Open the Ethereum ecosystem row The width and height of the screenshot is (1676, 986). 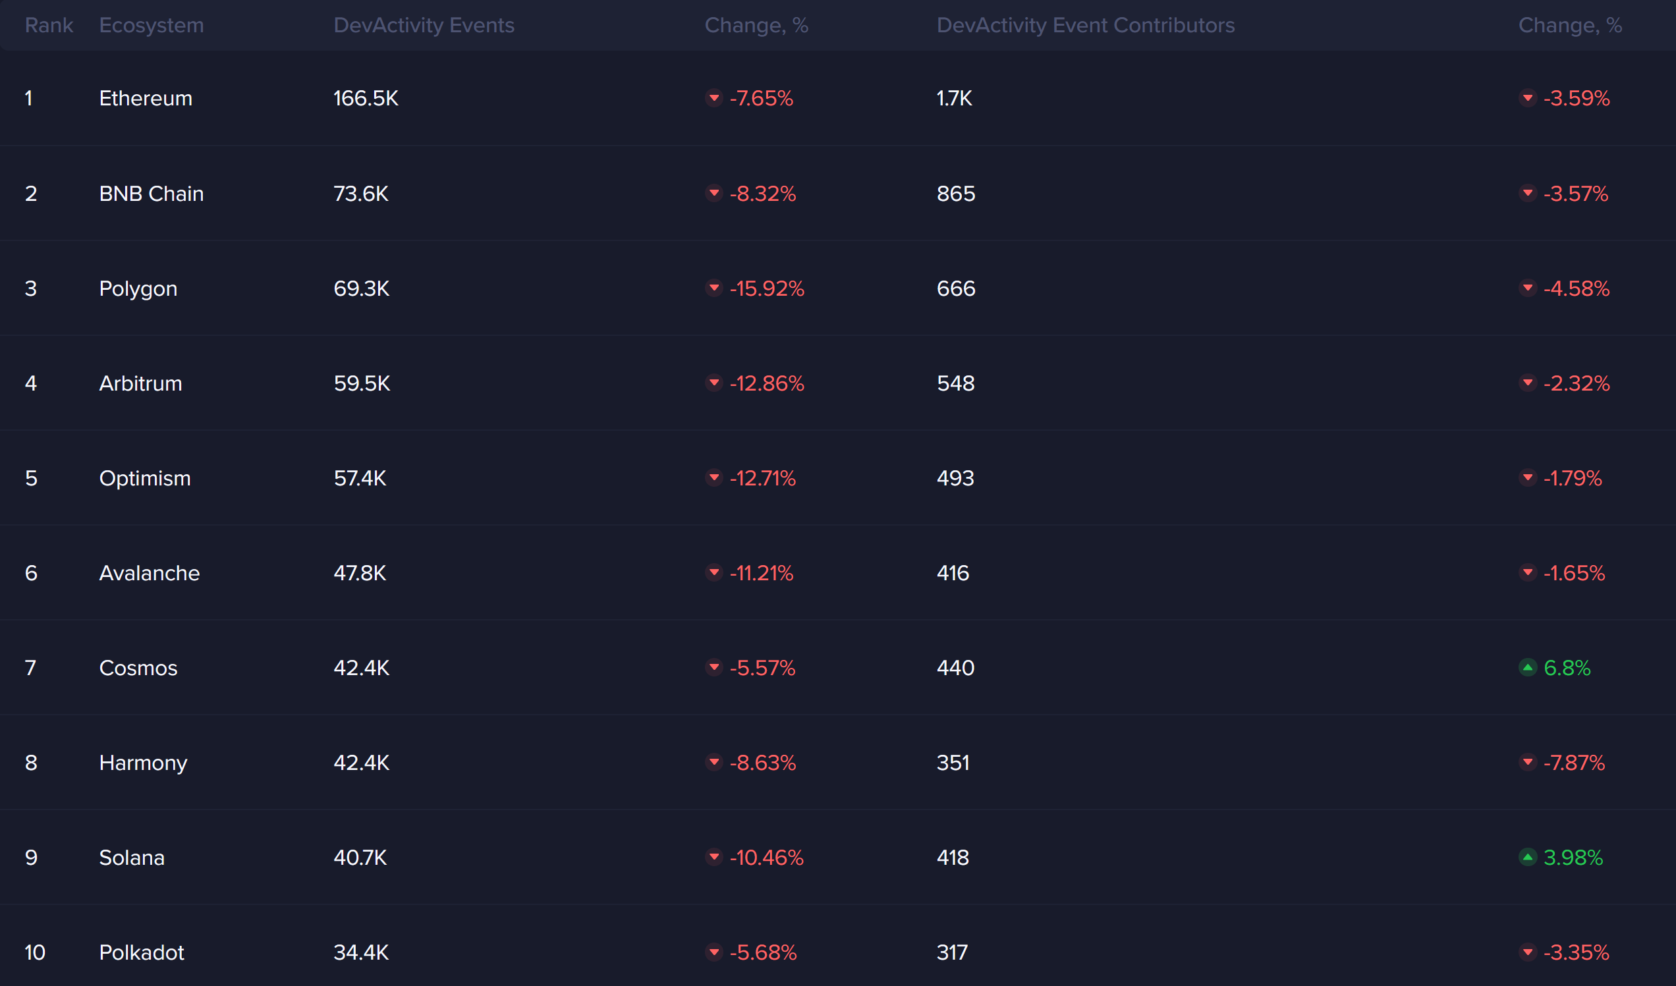click(x=146, y=98)
